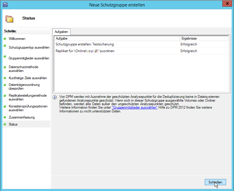Switch to the Aufgaben tab
The width and height of the screenshot is (234, 191).
tap(61, 32)
